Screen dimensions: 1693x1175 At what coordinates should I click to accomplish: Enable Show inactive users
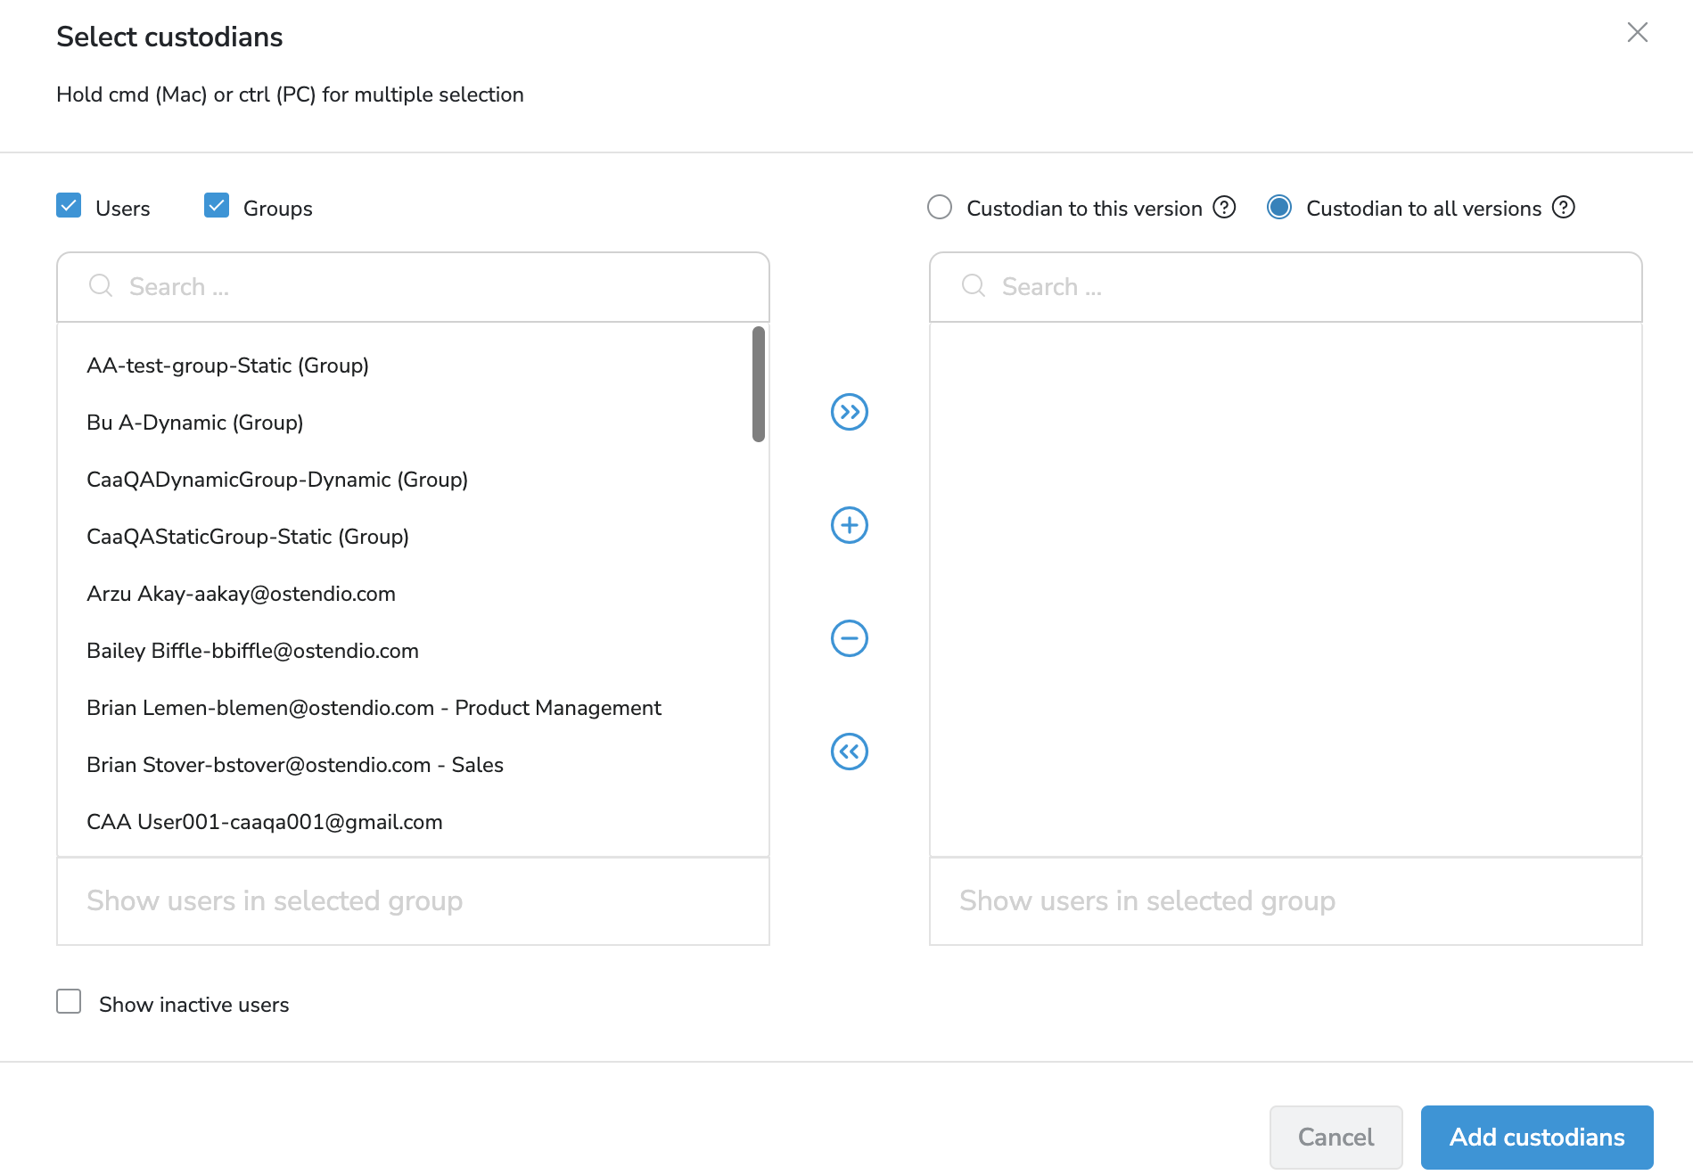[69, 1002]
